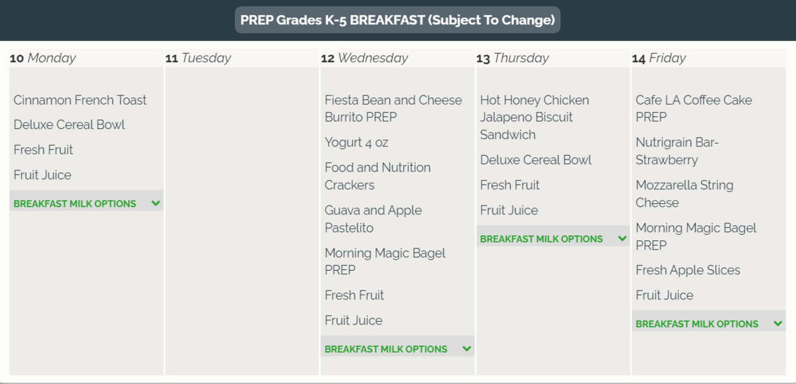Select the 11 Tuesday day header
The image size is (796, 384).
click(198, 58)
